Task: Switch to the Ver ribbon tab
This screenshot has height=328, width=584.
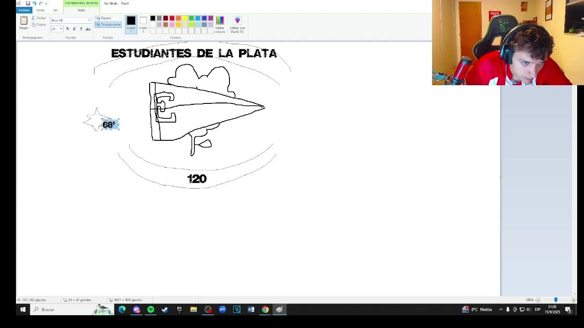Action: [x=55, y=10]
